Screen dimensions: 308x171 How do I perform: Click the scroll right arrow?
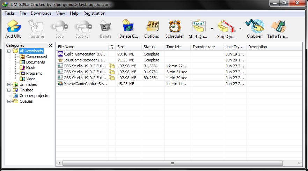point(299,163)
